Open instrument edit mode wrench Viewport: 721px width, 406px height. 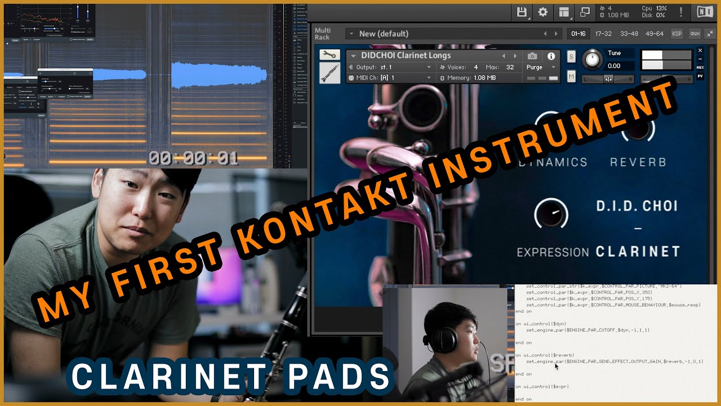330,55
